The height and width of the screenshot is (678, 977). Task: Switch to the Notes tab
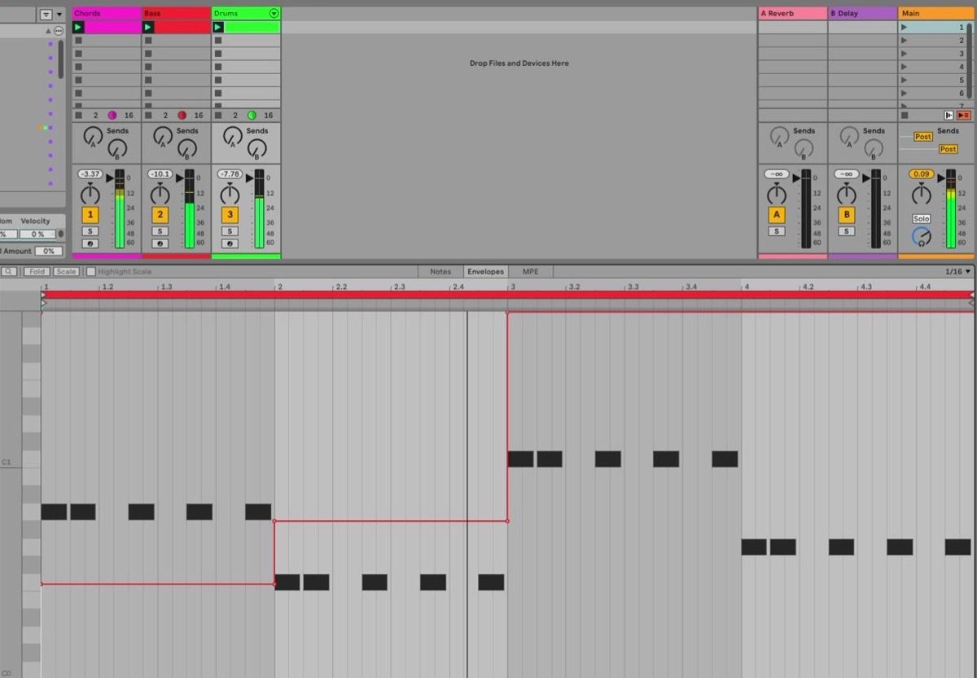point(440,272)
